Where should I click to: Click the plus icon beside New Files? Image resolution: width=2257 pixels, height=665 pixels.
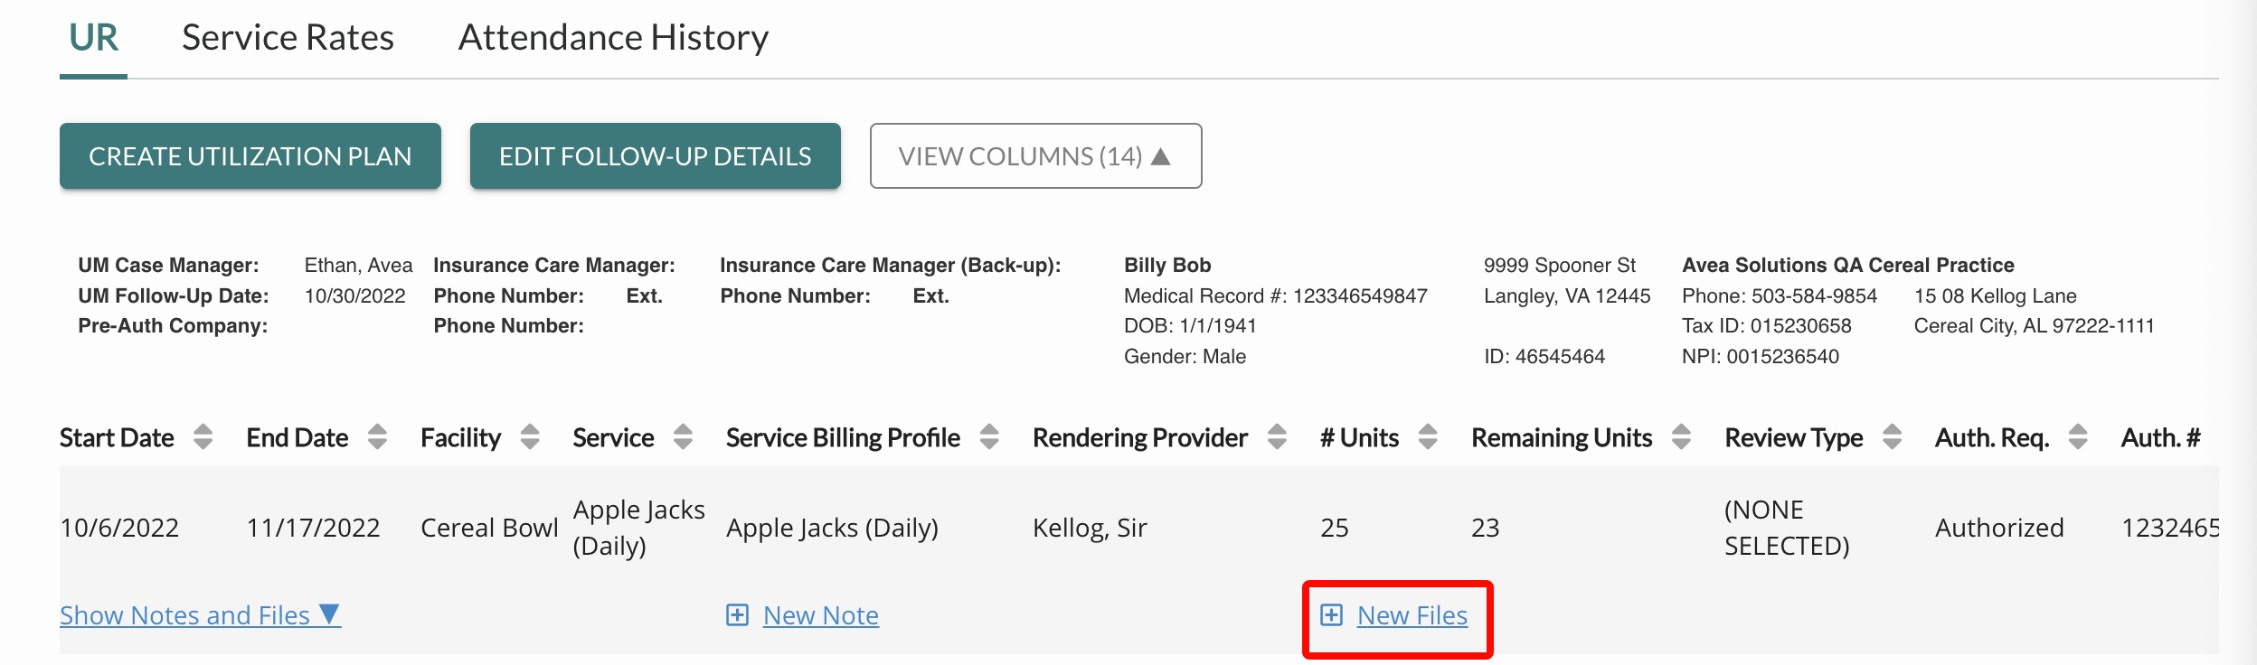[x=1332, y=615]
